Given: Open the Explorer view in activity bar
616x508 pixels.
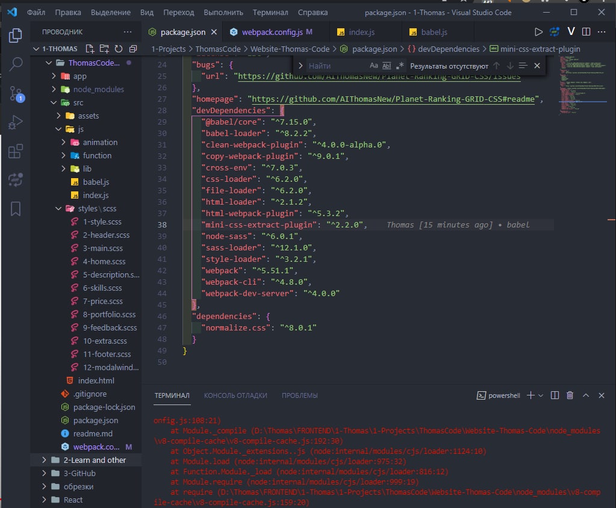Looking at the screenshot, I should 15,36.
